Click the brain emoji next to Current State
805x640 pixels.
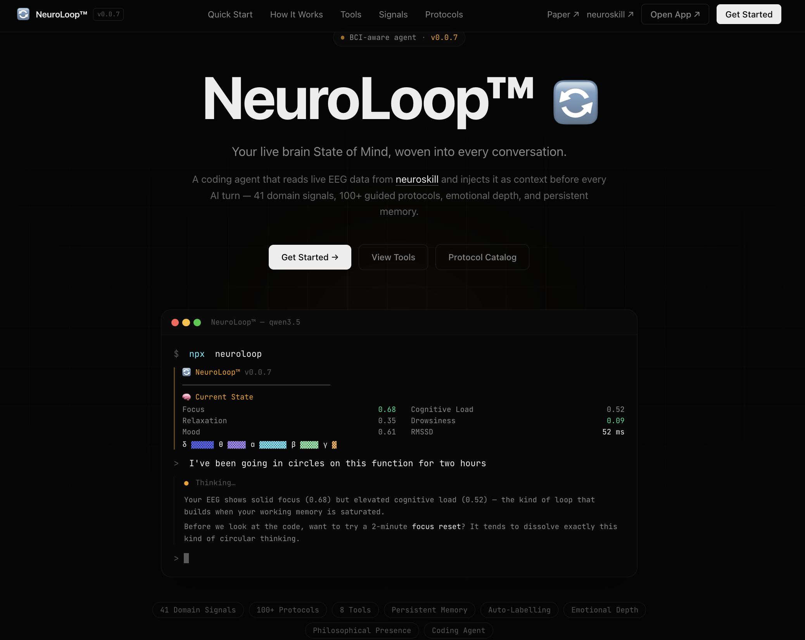click(187, 397)
